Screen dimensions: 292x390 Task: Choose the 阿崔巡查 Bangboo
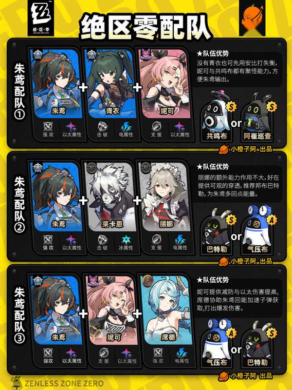[257, 117]
